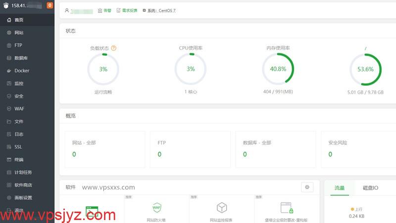Open the software settings gear icon
The image size is (396, 223).
point(307,187)
